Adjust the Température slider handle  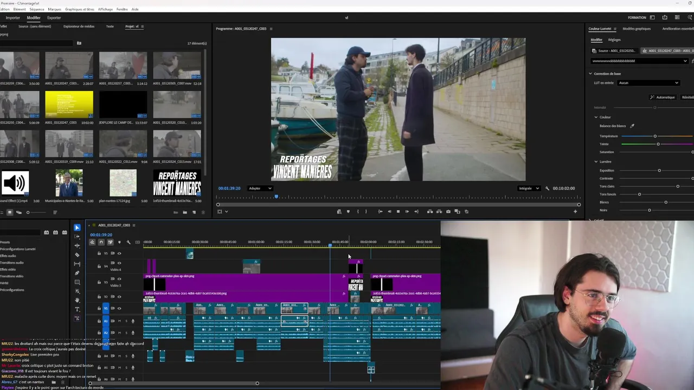click(655, 136)
